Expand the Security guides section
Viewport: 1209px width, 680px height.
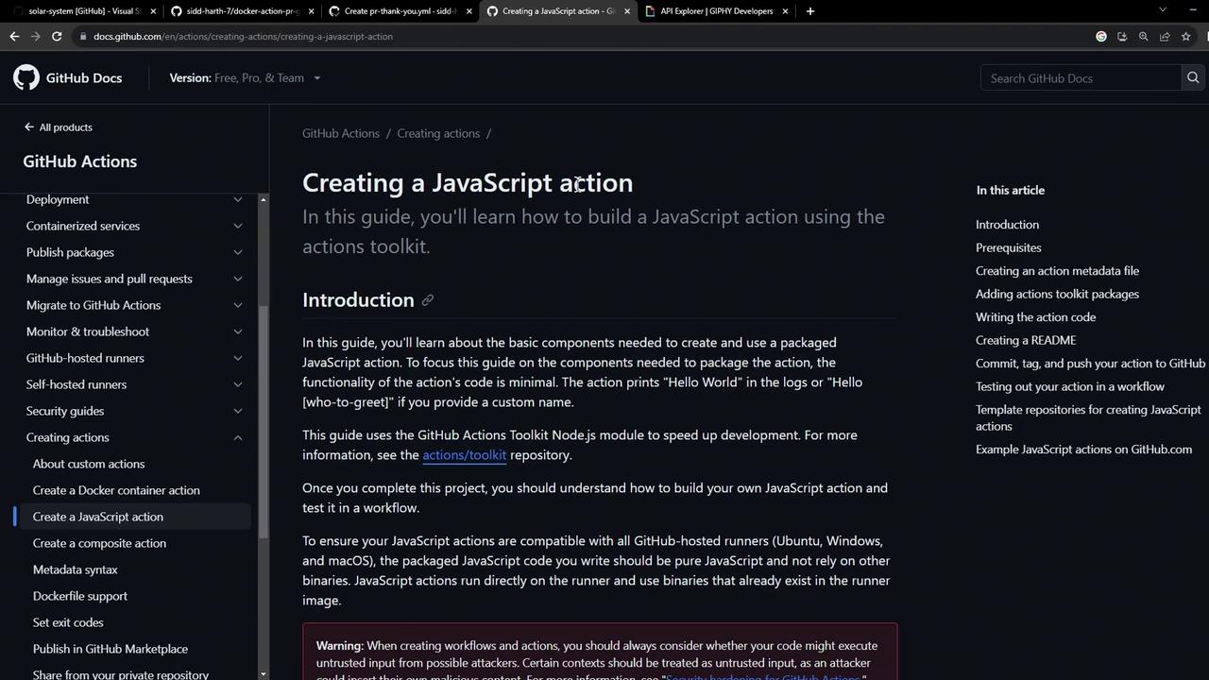point(238,411)
